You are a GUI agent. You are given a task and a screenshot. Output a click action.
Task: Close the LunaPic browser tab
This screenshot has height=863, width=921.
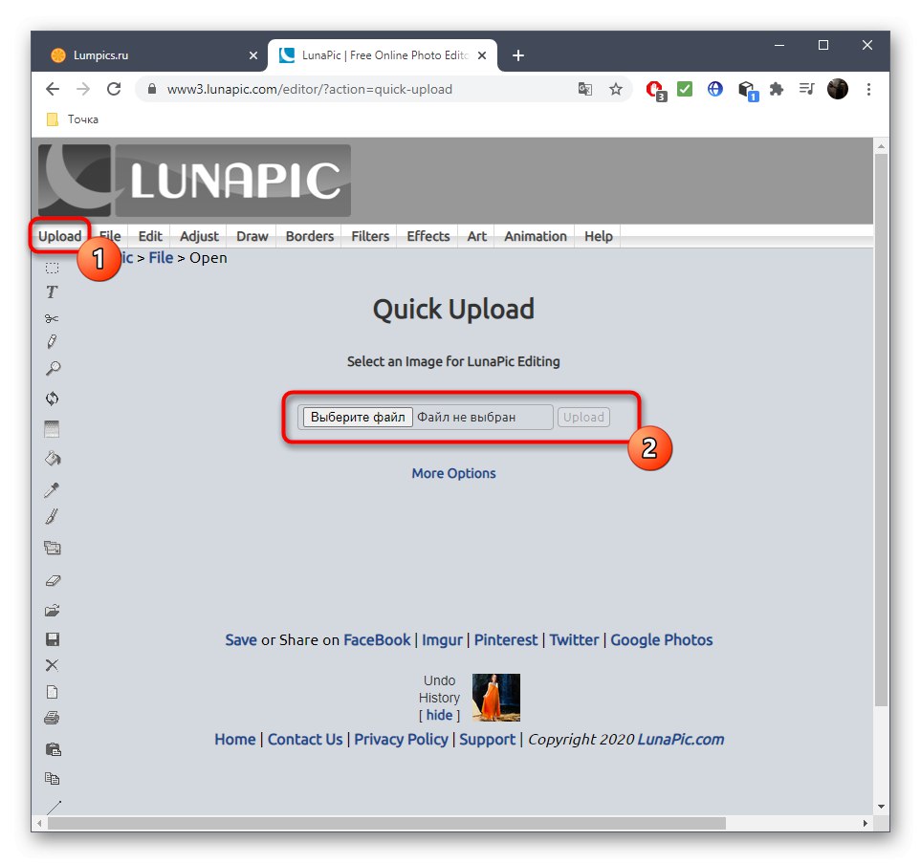482,55
